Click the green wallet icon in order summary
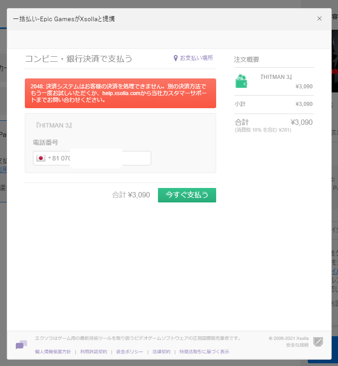The width and height of the screenshot is (338, 366). [242, 81]
